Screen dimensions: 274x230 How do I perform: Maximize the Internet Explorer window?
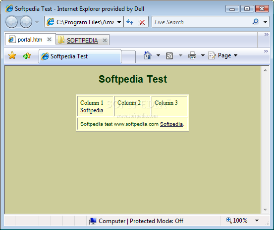click(247, 8)
